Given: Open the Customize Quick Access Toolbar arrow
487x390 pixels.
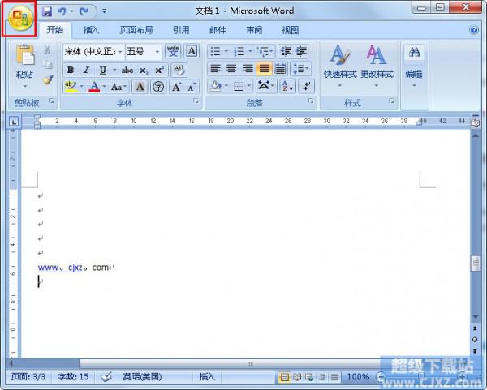Looking at the screenshot, I should (105, 11).
